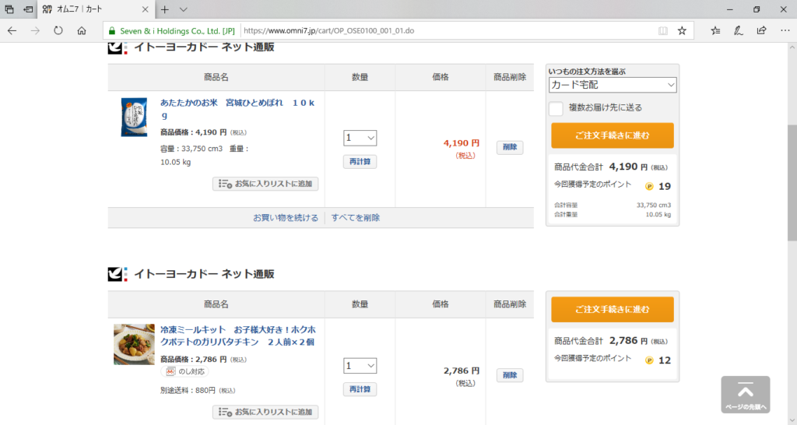Open the browser home page
This screenshot has height=425, width=797.
[x=81, y=30]
